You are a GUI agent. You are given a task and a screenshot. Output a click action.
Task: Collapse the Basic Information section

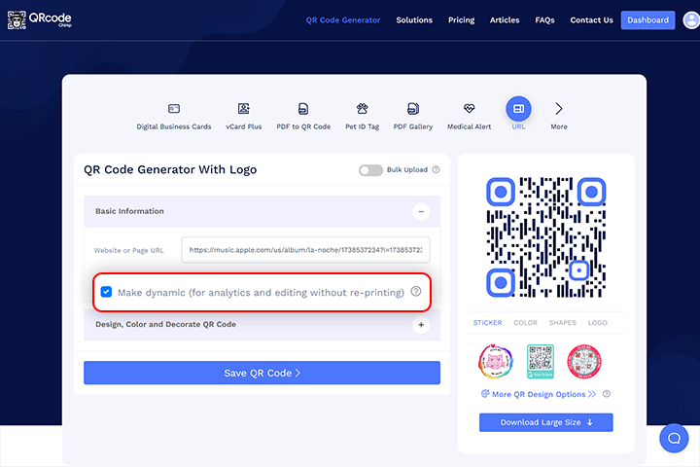pos(421,211)
